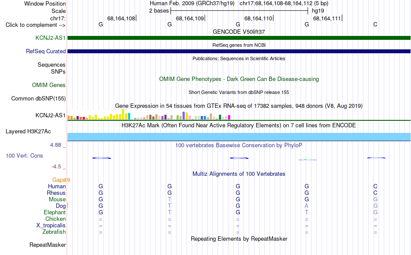
Task: Select the dark green KCNJ2-AS1 gene bar
Action: point(239,38)
